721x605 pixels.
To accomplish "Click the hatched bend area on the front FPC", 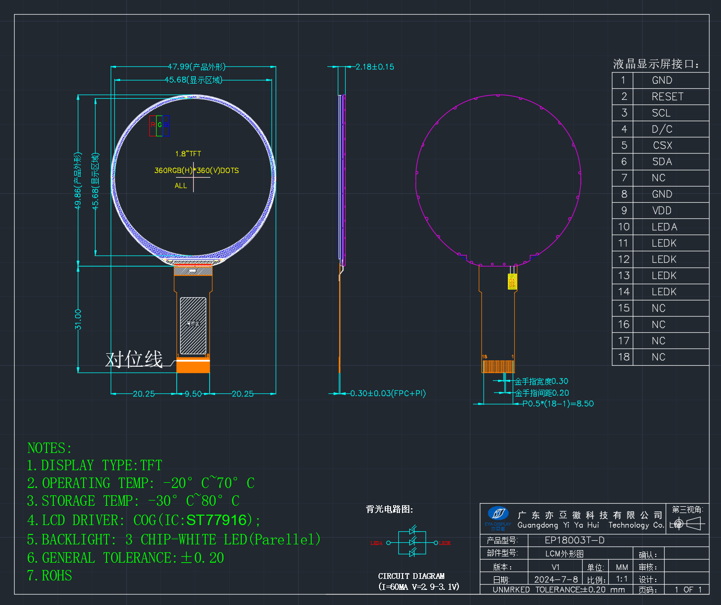I will pos(193,325).
